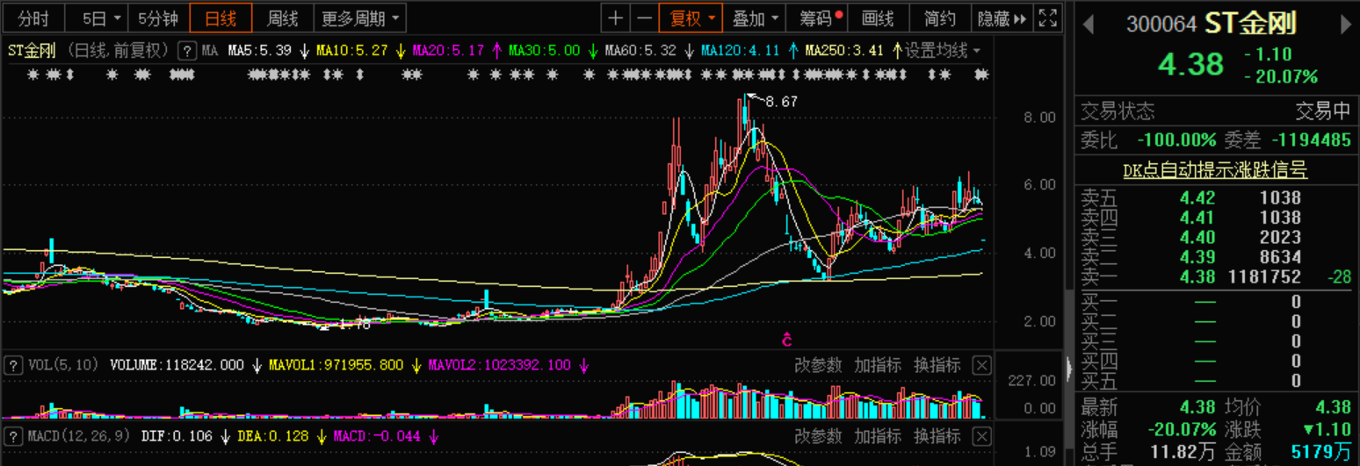Click the 委比 -100.00% value
This screenshot has width=1360, height=466.
pyautogui.click(x=1176, y=140)
